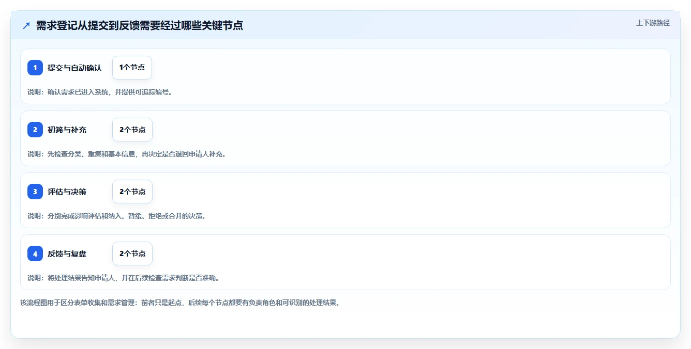
Task: Open 2个节点 for 评估与决策
Action: [132, 192]
